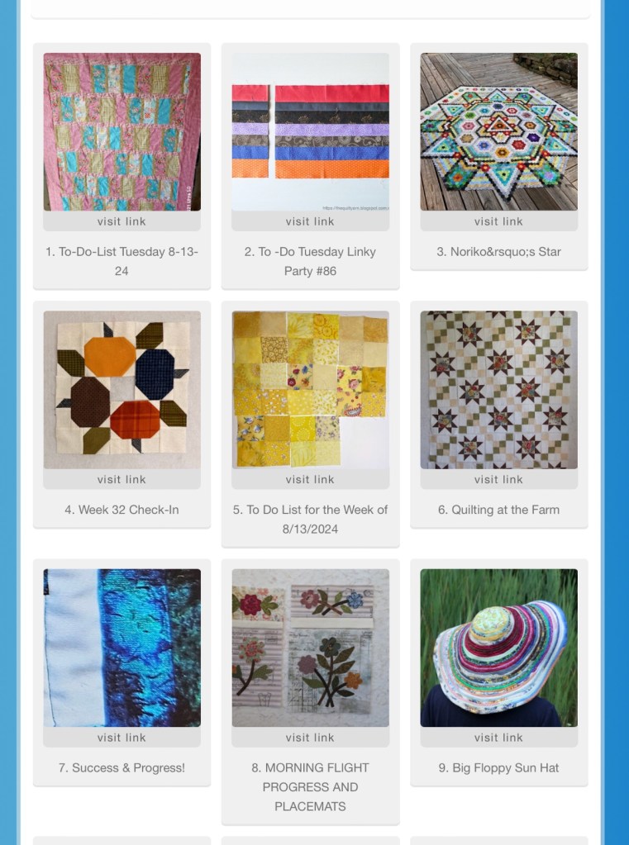
Task: Click visit link for Success & Progress
Action: click(x=122, y=738)
